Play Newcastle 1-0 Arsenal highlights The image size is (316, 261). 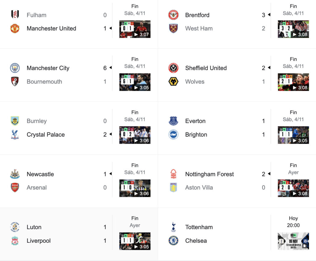click(x=135, y=188)
